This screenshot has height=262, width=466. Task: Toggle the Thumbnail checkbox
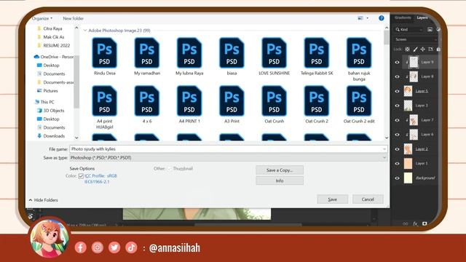[170, 169]
